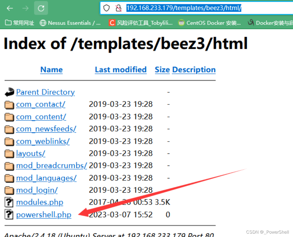Open the Nessus Essentials bookmark
Viewport: 293px width, 237px height.
[x=70, y=23]
